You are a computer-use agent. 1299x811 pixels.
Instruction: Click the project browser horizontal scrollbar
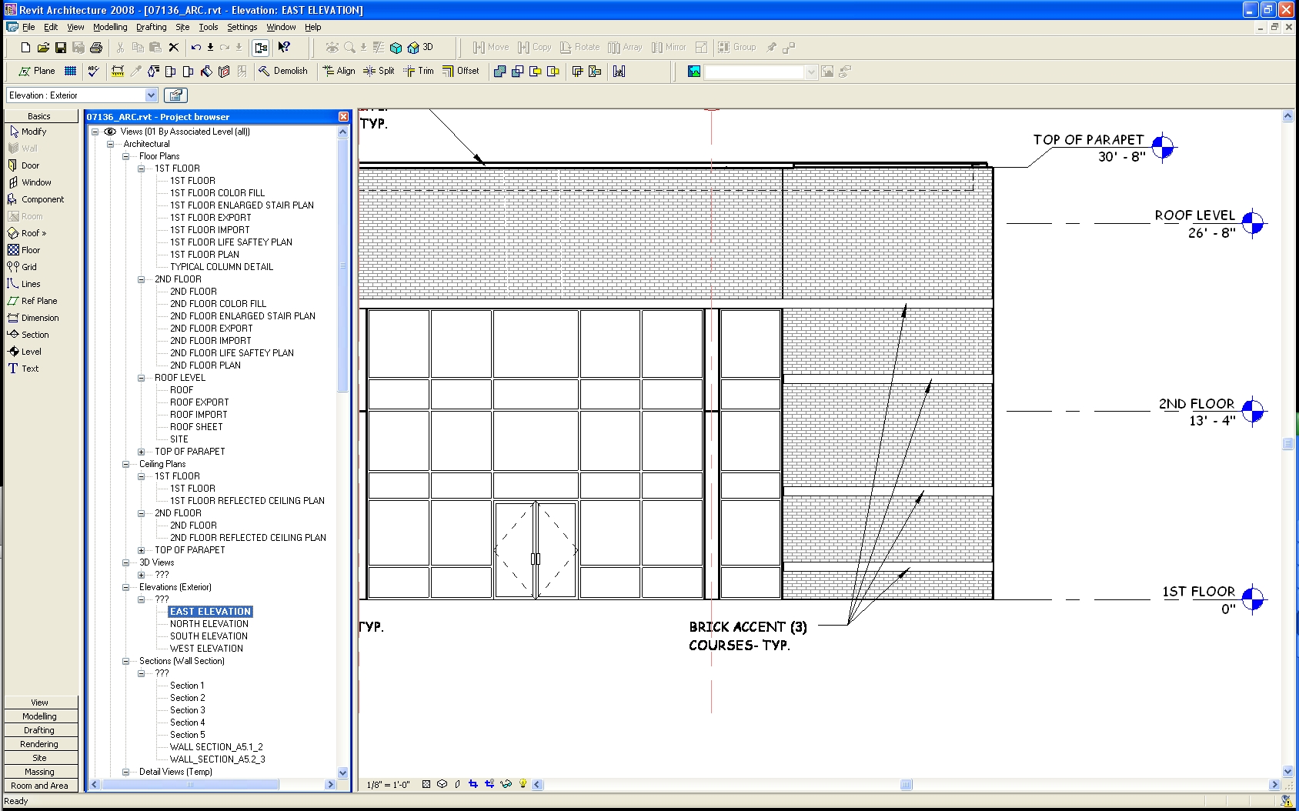pyautogui.click(x=190, y=785)
